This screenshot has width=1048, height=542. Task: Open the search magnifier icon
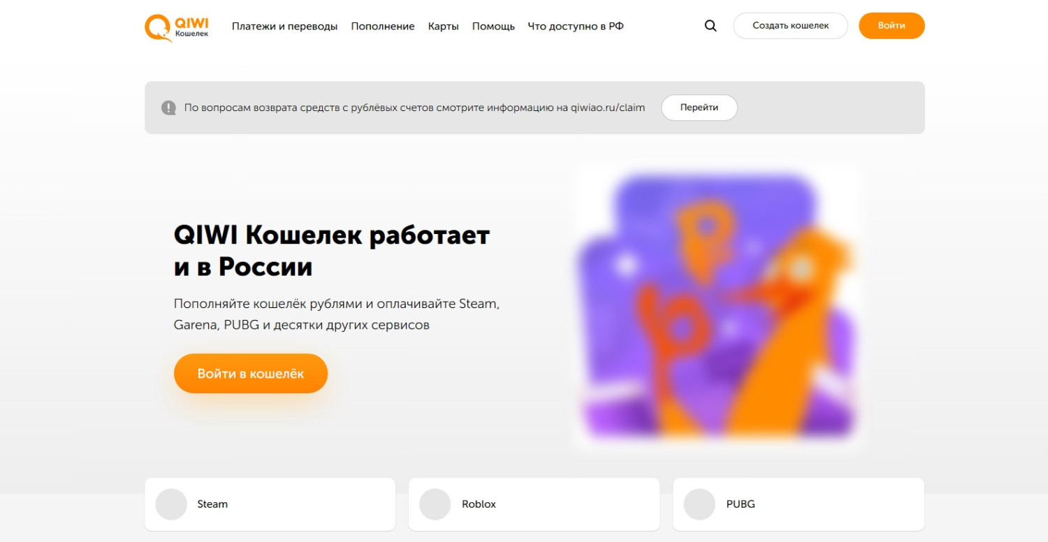(711, 26)
